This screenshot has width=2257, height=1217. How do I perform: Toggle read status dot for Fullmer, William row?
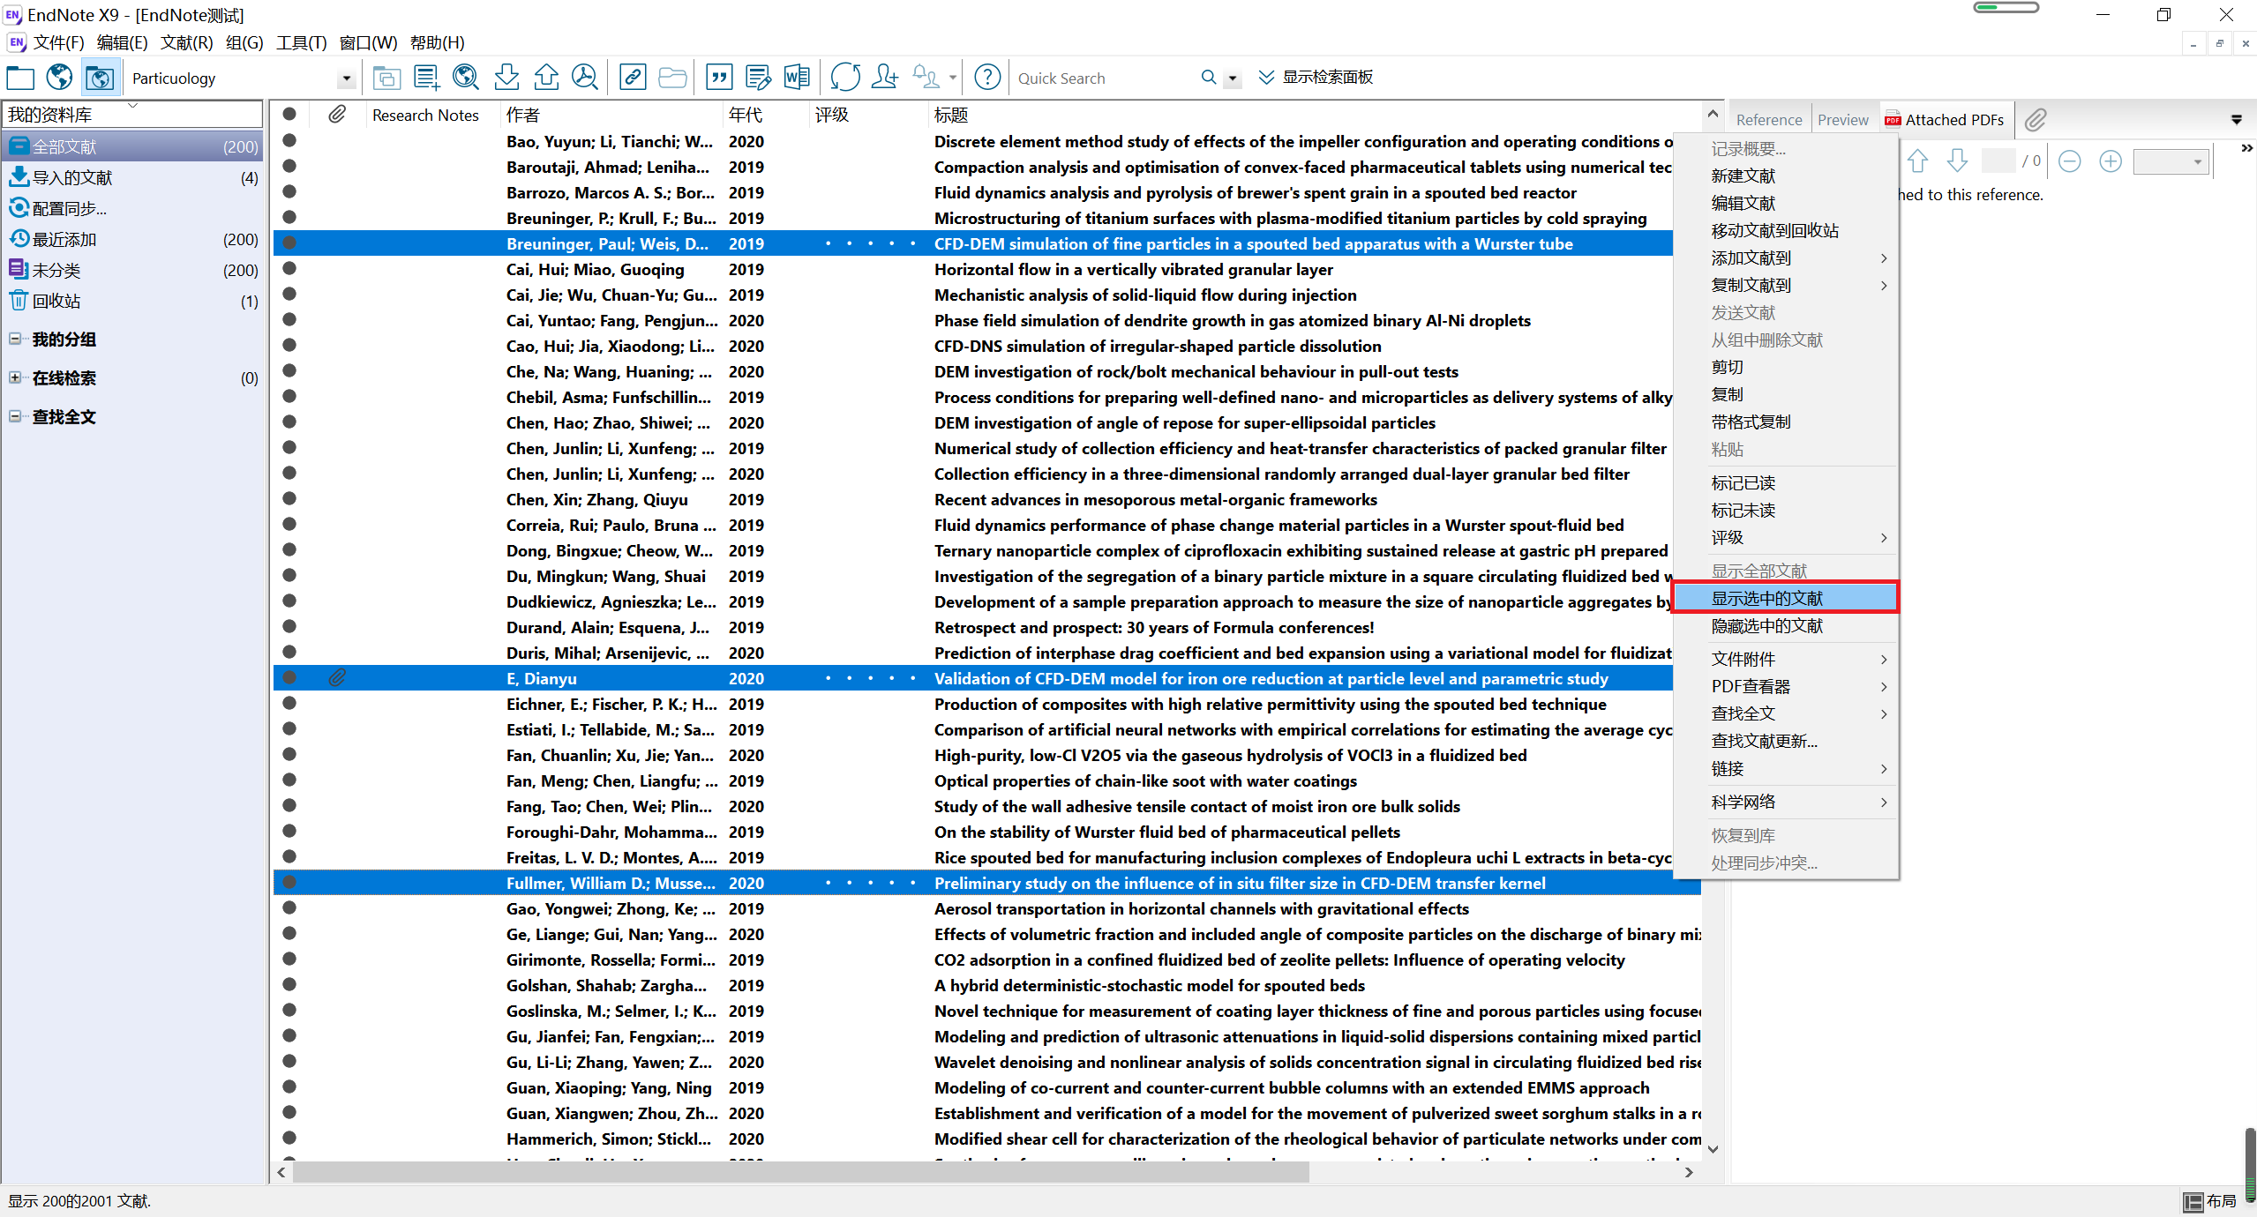click(x=289, y=883)
